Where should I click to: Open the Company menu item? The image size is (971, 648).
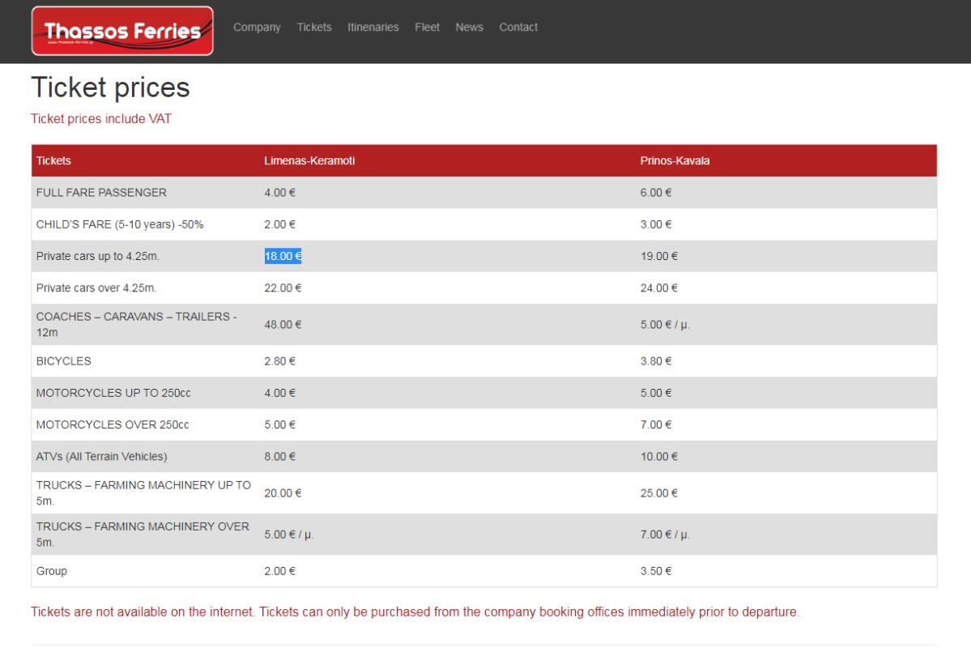(257, 28)
